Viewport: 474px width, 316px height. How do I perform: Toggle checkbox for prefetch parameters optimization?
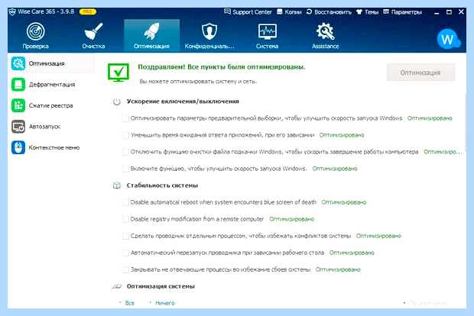[125, 118]
